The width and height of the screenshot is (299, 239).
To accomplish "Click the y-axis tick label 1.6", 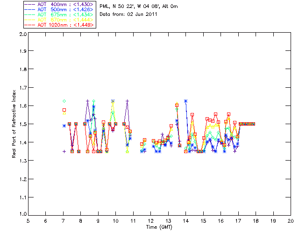I will click(x=23, y=106).
